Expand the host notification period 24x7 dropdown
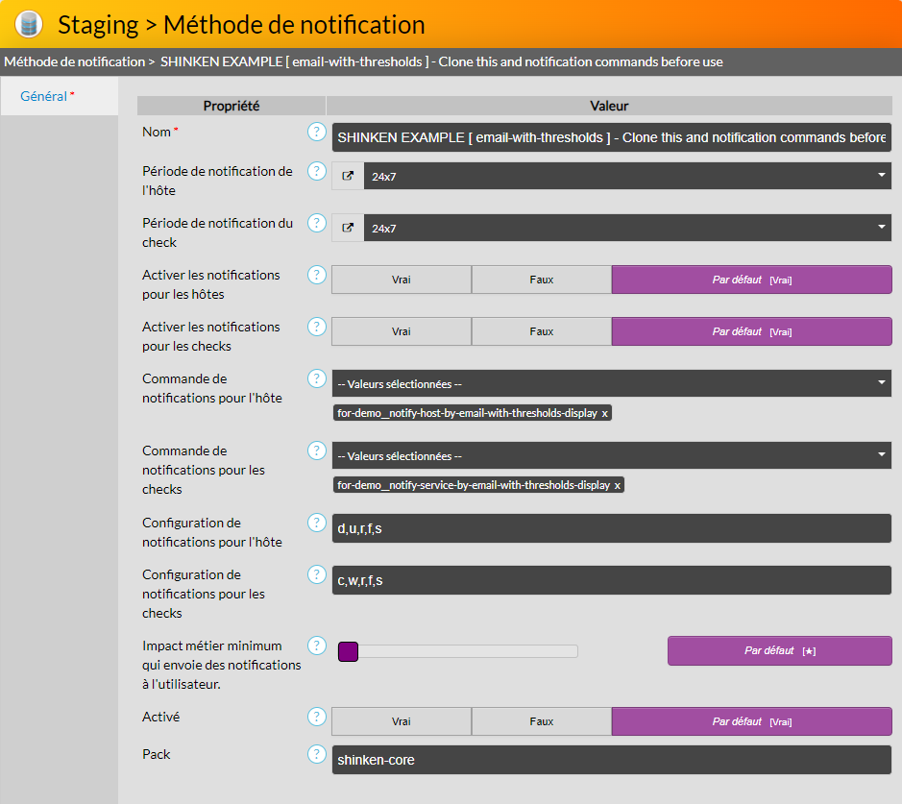 click(x=626, y=176)
